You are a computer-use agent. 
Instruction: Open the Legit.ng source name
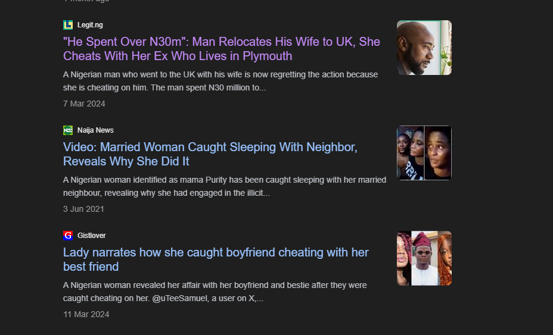pyautogui.click(x=91, y=25)
